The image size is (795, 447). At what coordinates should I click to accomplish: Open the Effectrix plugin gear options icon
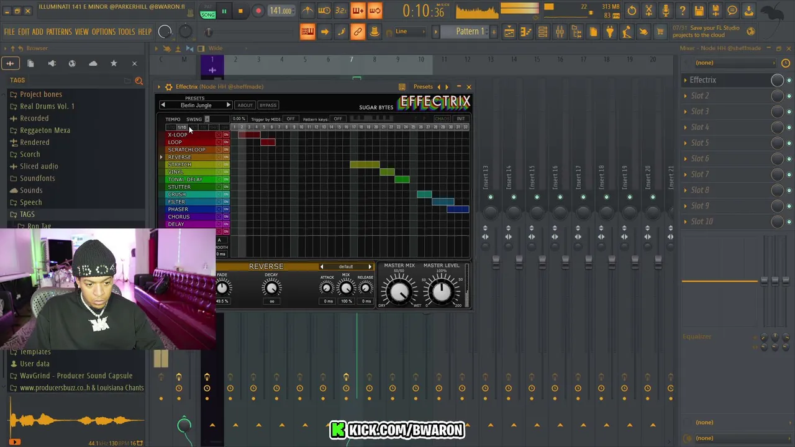tap(168, 87)
